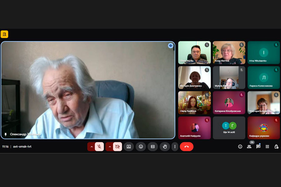Open activities grid icon
This screenshot has width=281, height=187.
(x=267, y=146)
